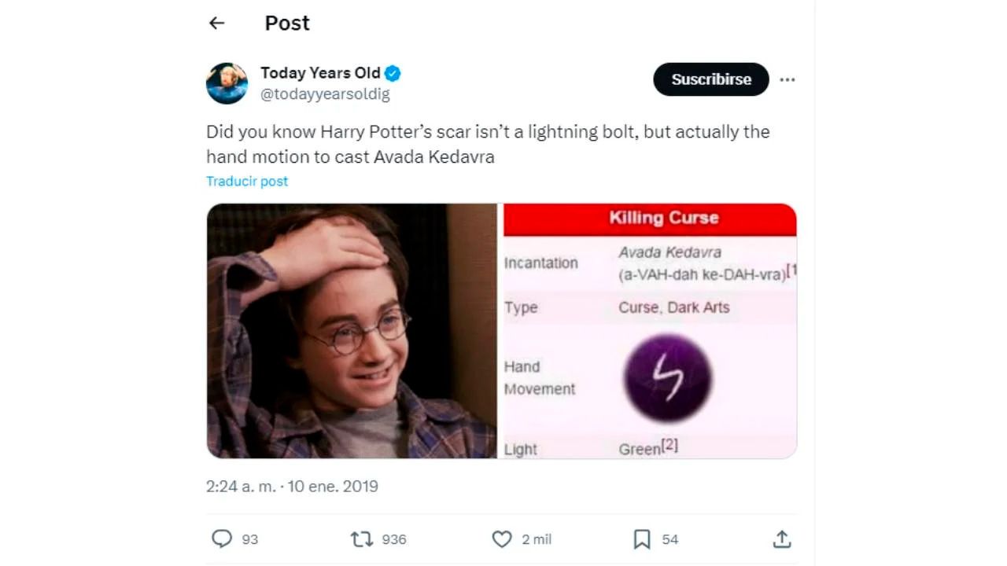Click the Post page heading
The image size is (1007, 566).
point(287,24)
